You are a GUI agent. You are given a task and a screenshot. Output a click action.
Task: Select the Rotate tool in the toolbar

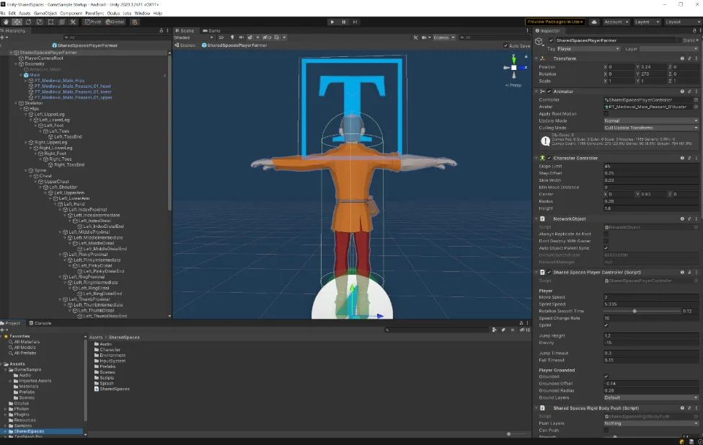[28, 22]
